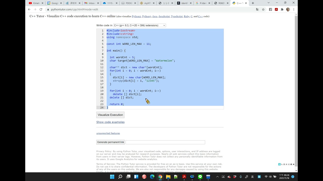Open the notification count badge
Screen dimensions: 323x181
[293, 177]
